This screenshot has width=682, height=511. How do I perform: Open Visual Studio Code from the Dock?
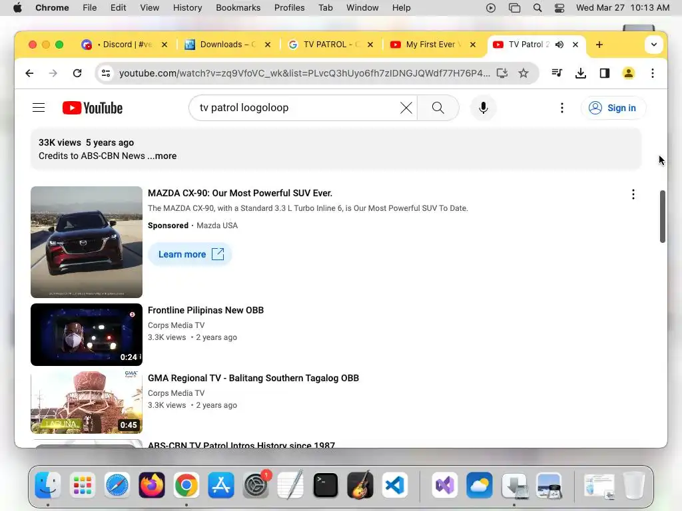[395, 485]
